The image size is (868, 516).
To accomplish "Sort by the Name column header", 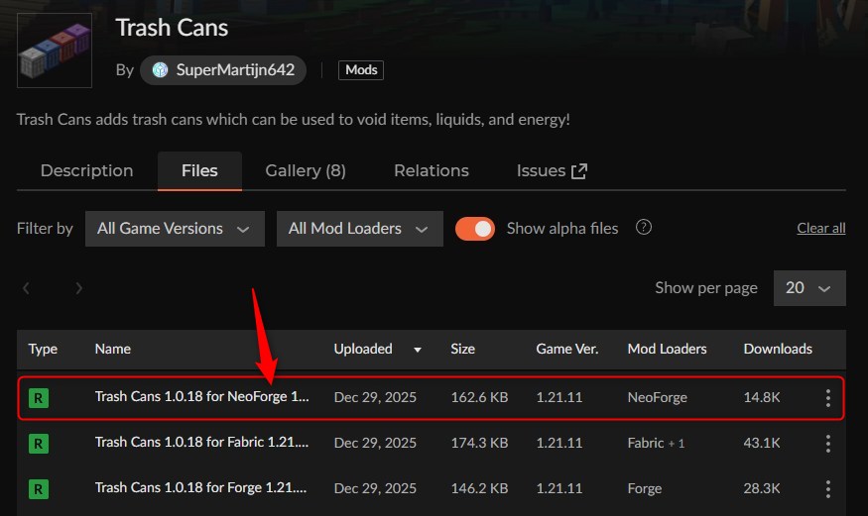I will pos(113,350).
